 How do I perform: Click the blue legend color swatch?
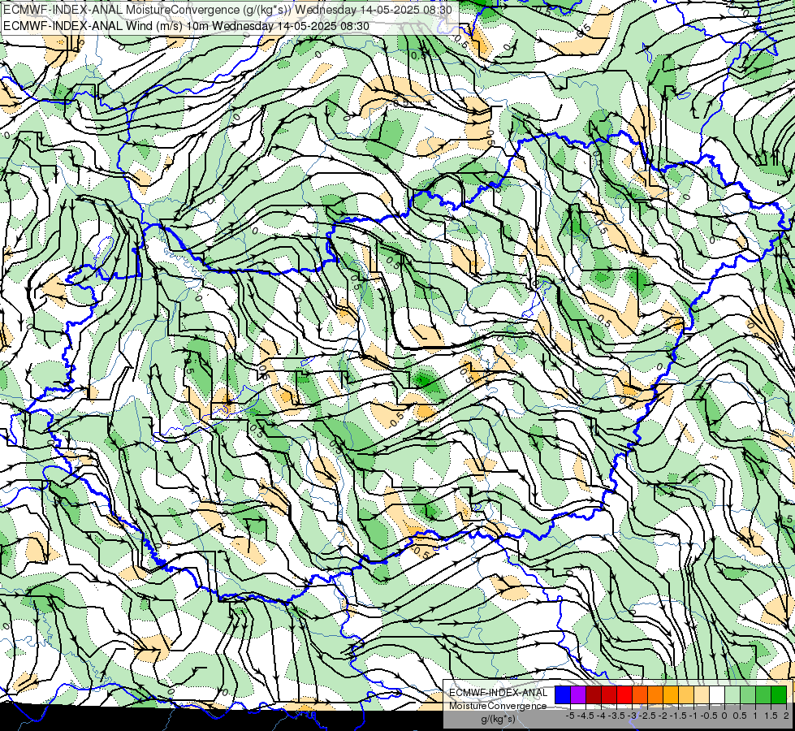coord(563,694)
